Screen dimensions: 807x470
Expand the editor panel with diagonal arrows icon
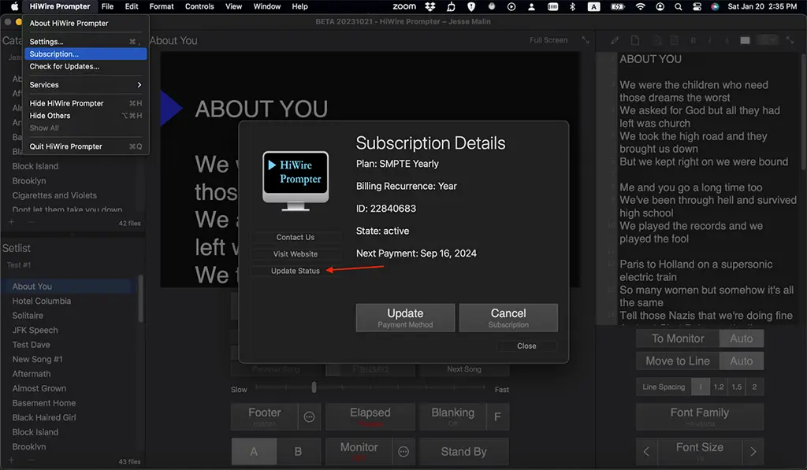[x=790, y=40]
